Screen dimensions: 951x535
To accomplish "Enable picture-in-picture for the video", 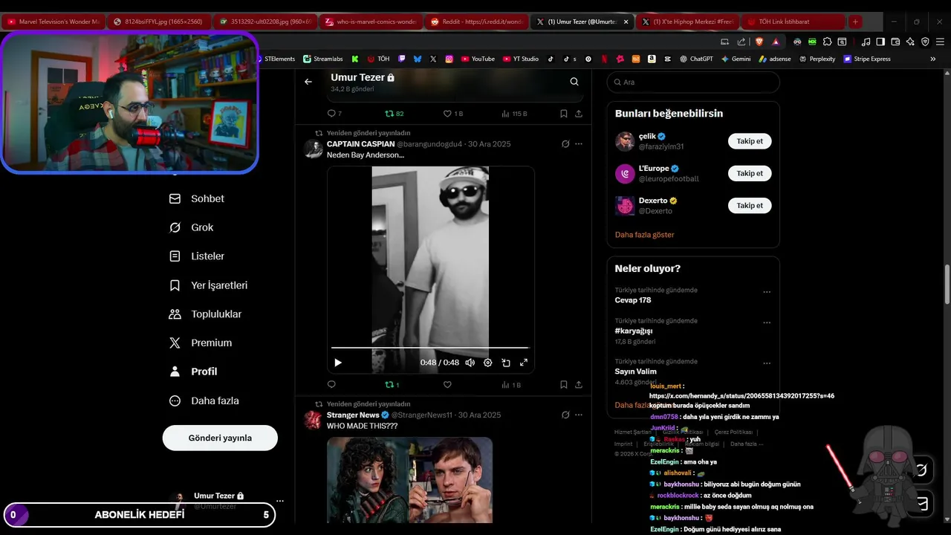I will (x=506, y=363).
